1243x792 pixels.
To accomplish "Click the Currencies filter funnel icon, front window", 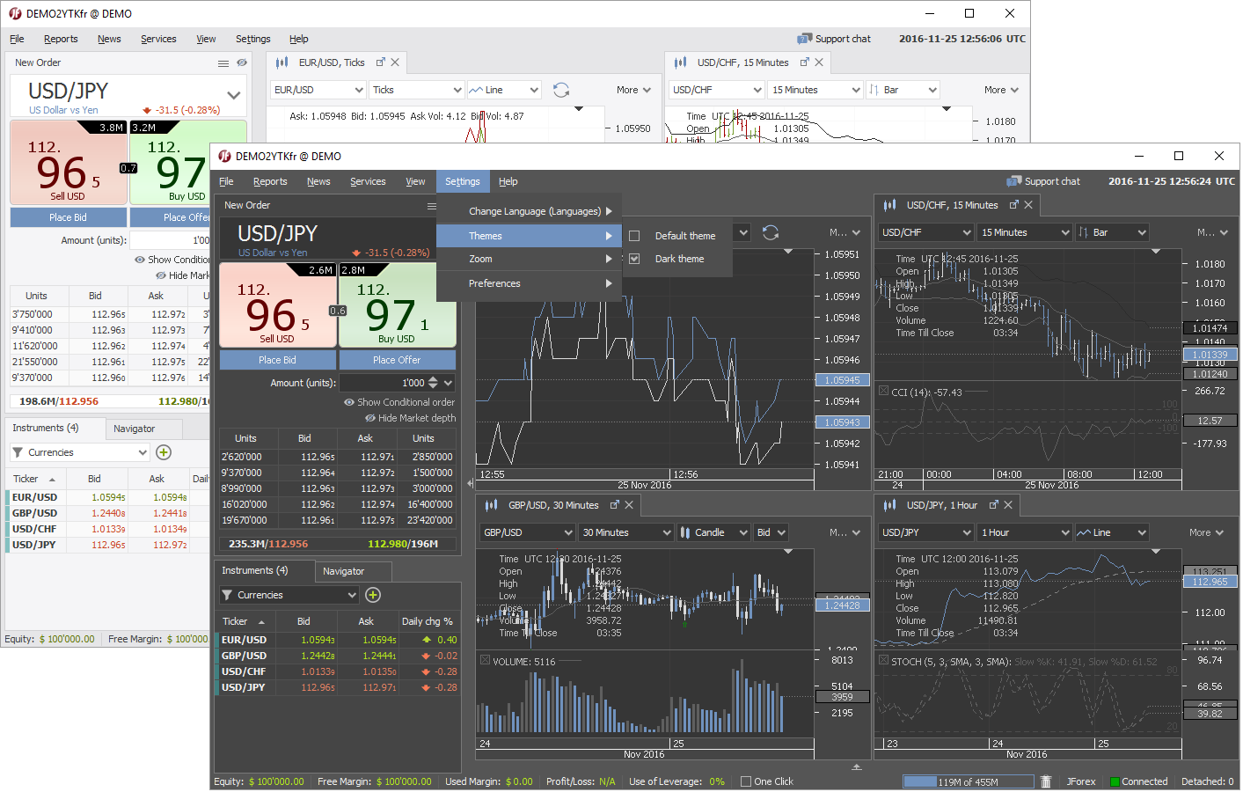I will click(x=226, y=596).
